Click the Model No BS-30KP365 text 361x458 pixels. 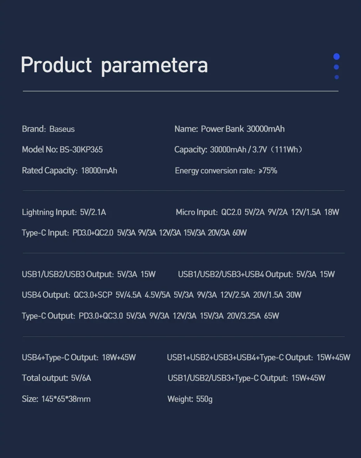click(62, 150)
